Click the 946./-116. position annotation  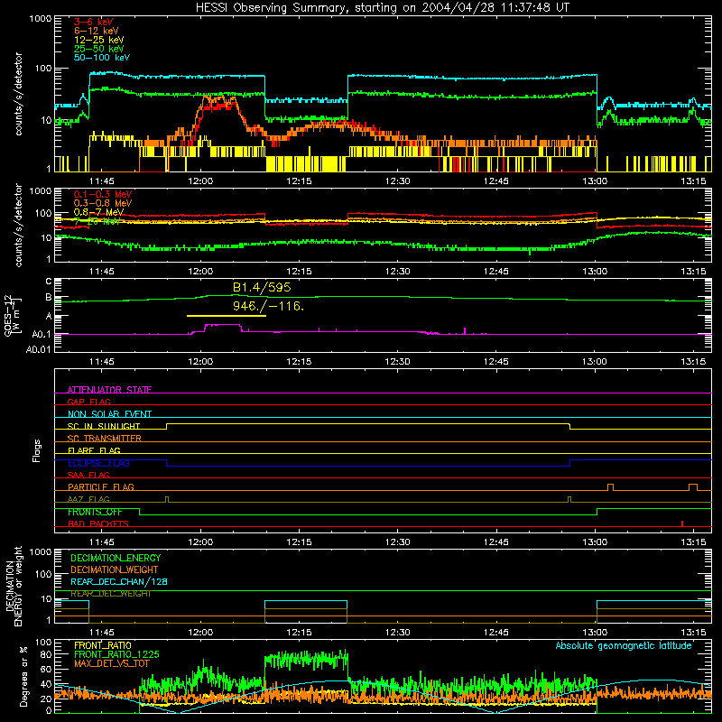(x=268, y=306)
